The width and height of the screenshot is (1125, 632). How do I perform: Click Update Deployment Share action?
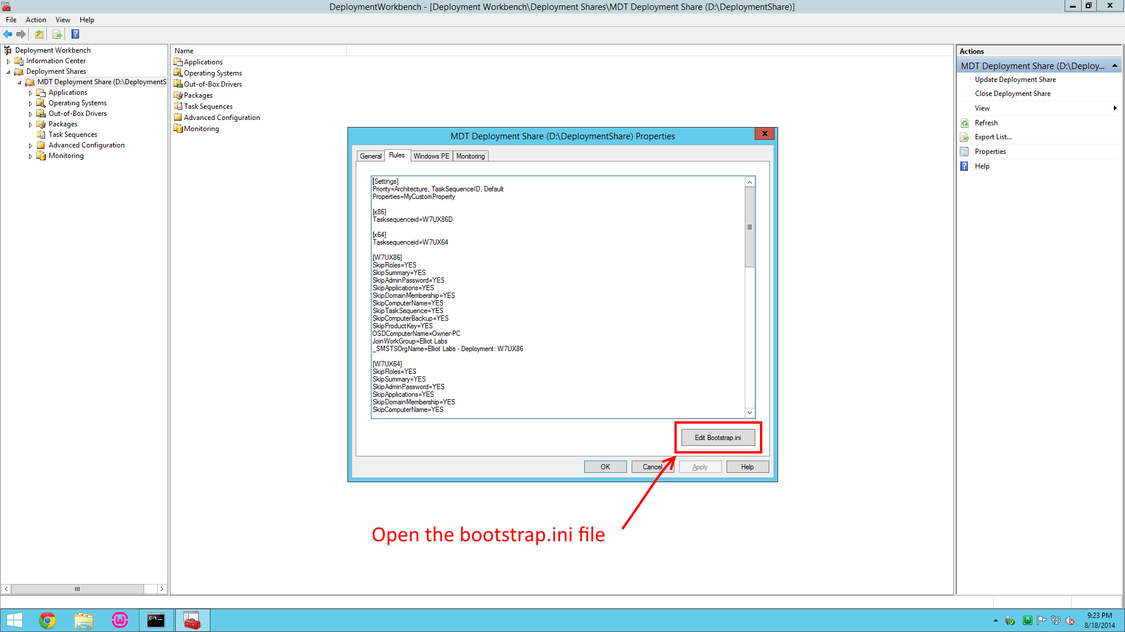(x=1015, y=80)
